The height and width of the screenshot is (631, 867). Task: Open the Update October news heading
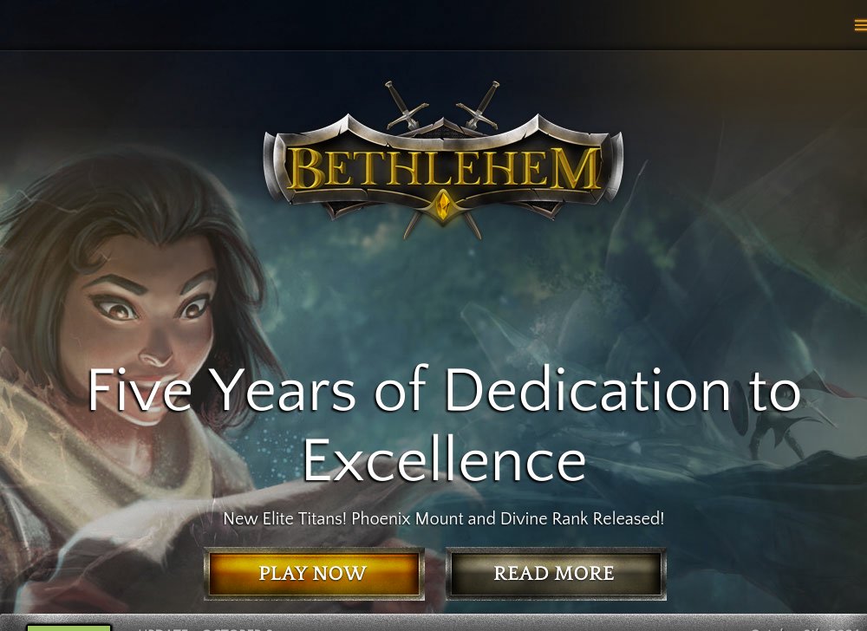coord(205,628)
